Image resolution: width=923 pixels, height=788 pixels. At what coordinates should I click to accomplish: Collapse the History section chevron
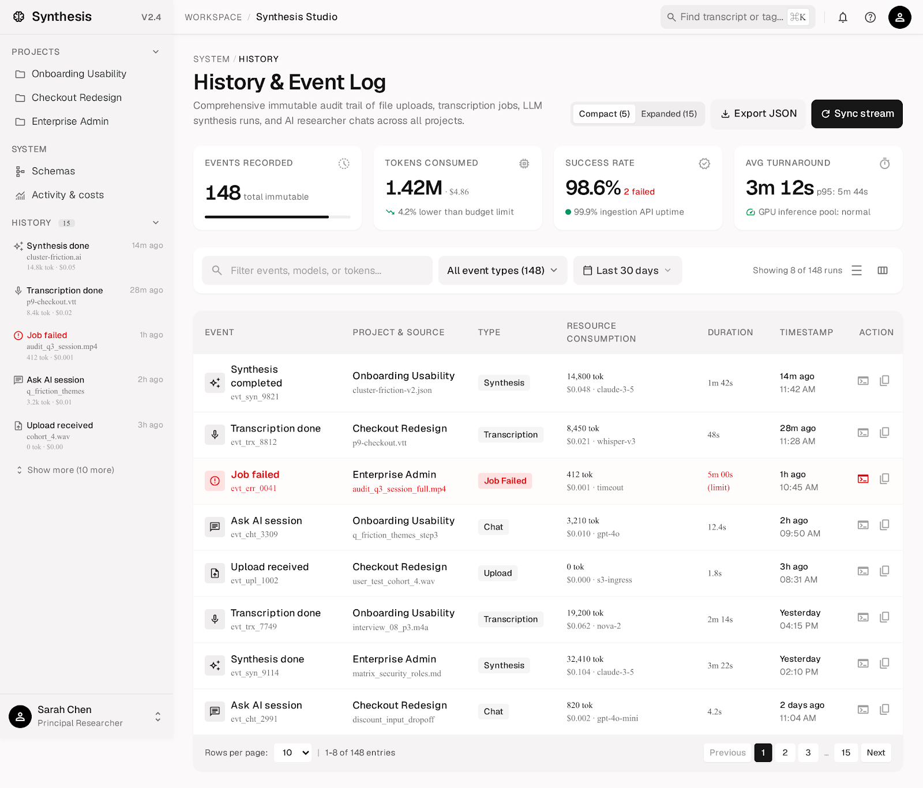pyautogui.click(x=156, y=223)
